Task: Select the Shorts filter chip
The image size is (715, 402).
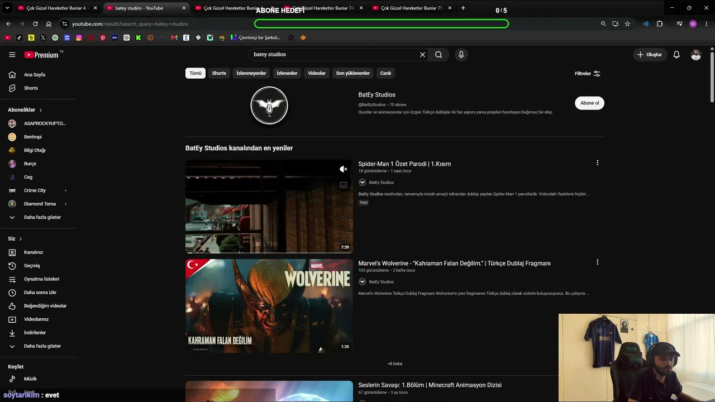Action: [x=219, y=73]
